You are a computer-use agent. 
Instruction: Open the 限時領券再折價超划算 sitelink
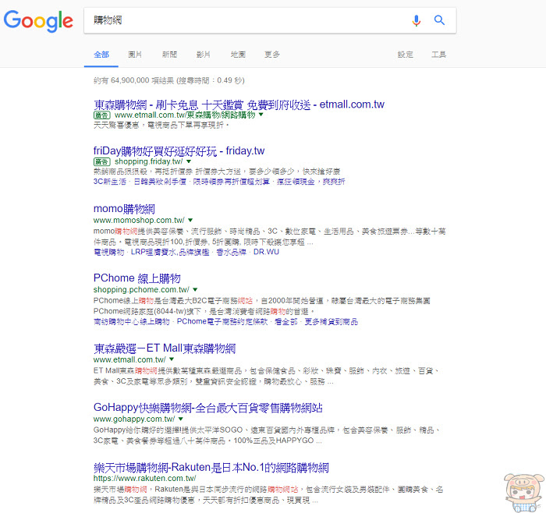pyautogui.click(x=231, y=182)
